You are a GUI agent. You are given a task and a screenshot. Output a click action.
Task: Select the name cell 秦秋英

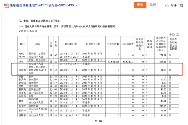point(22,89)
